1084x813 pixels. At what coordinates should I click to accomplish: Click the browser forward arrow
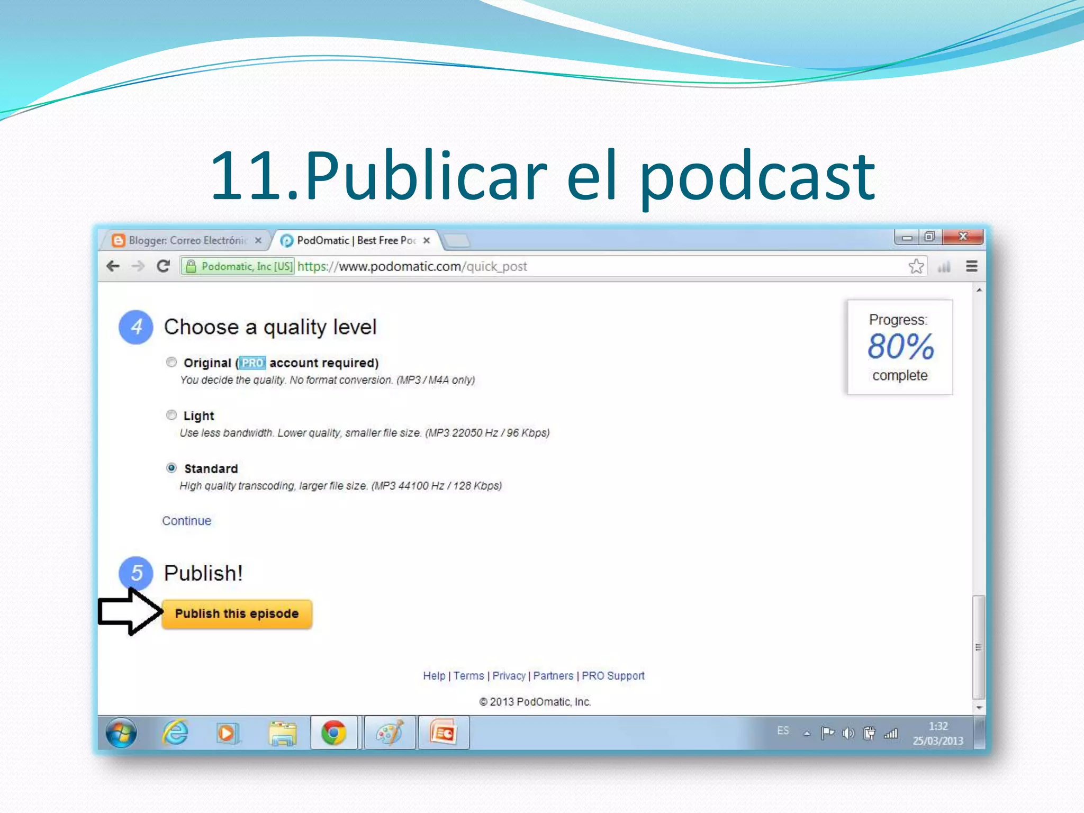coord(138,266)
